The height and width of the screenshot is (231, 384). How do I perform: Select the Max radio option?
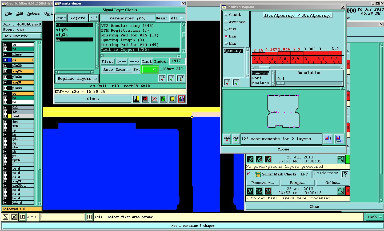click(x=226, y=44)
